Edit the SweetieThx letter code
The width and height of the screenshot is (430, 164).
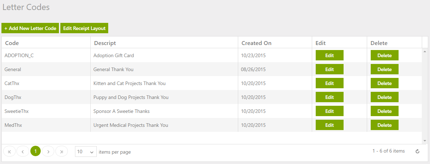(x=329, y=111)
